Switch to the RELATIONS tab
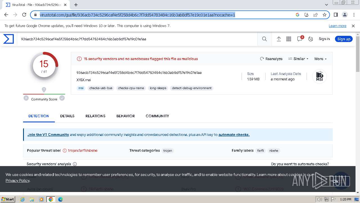360x203 pixels. point(95,116)
